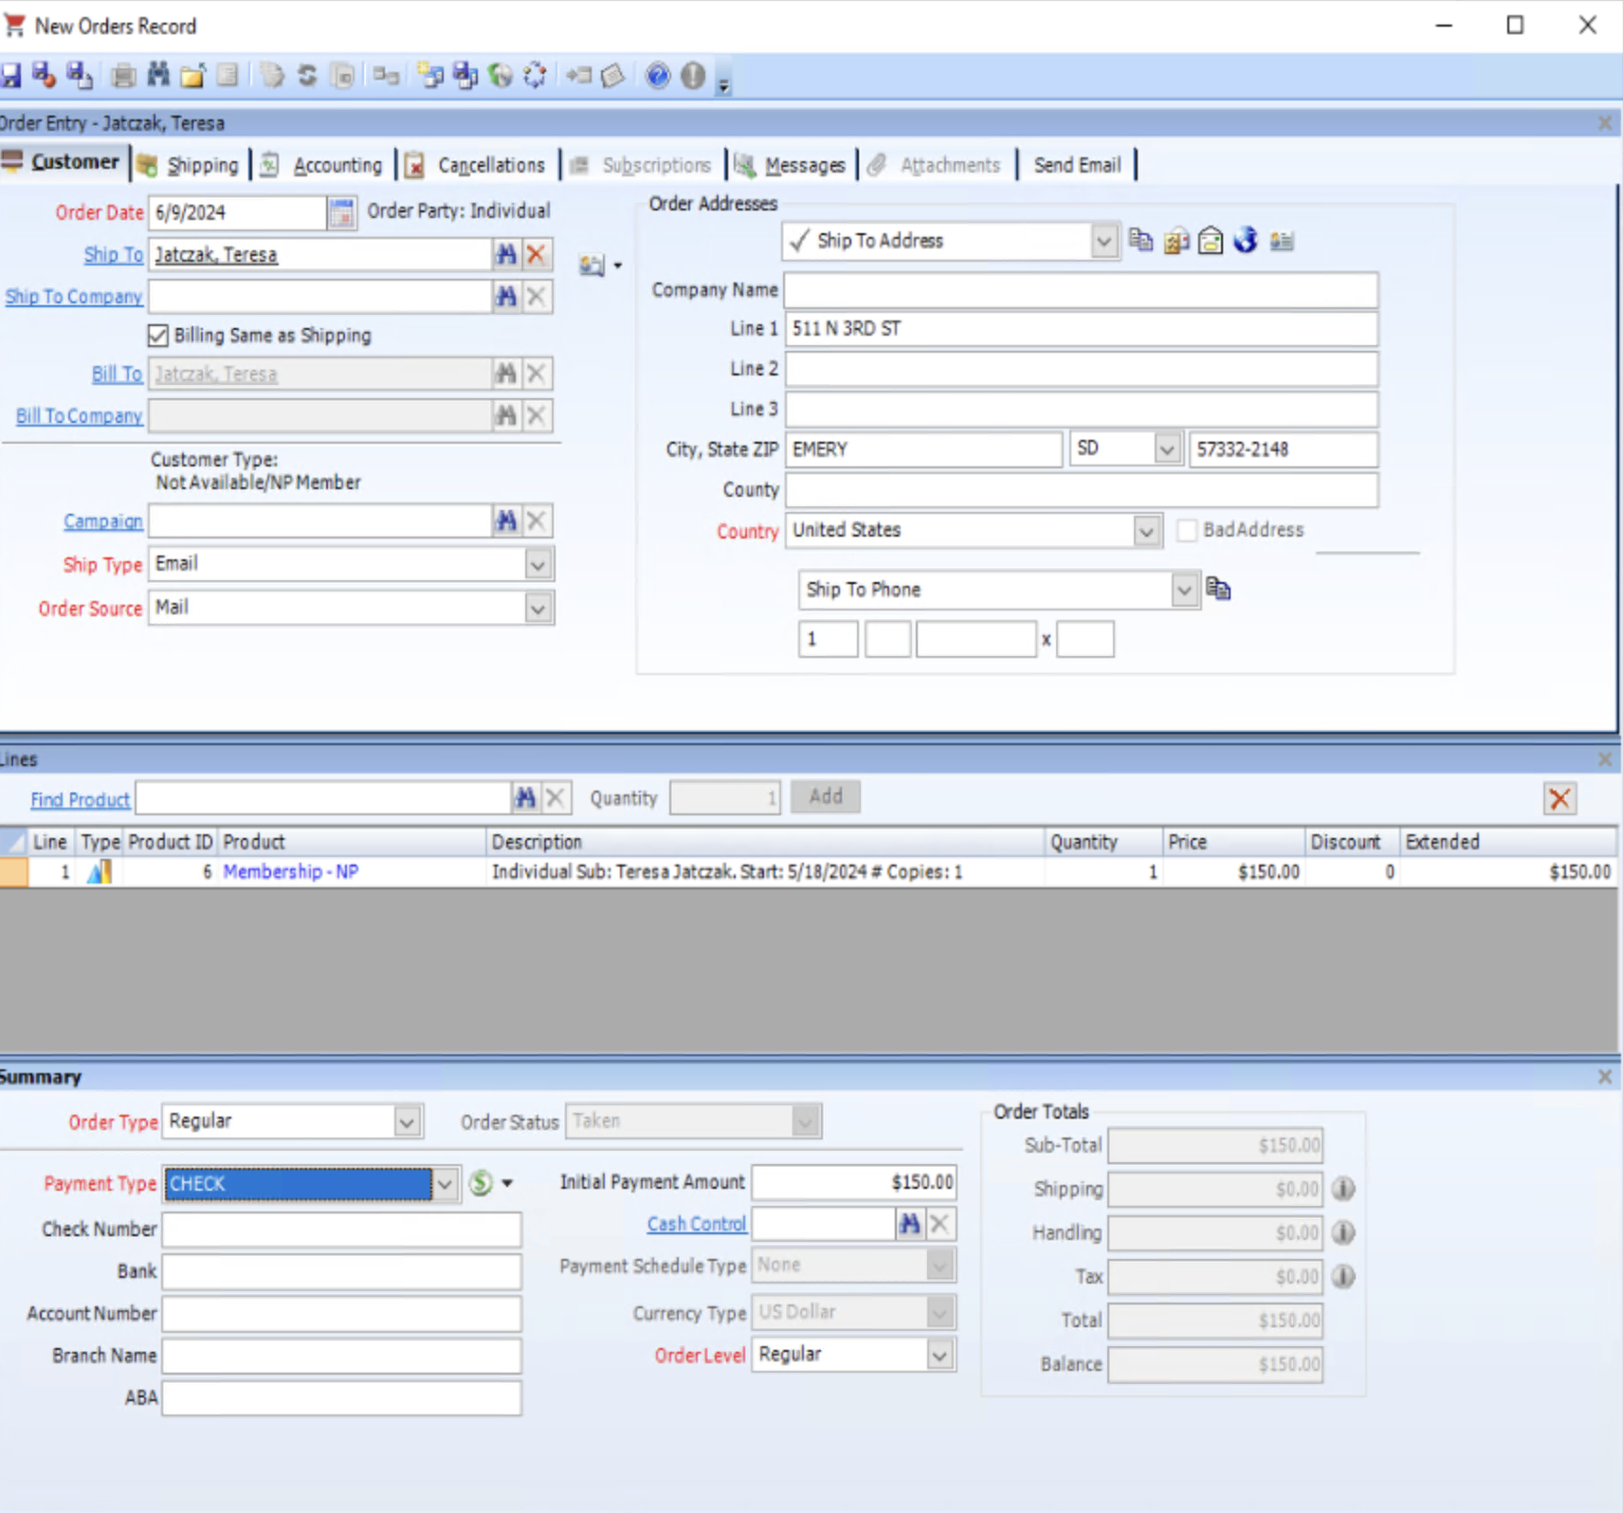Image resolution: width=1623 pixels, height=1513 pixels.
Task: Enable the Bad Address checkbox
Action: tap(1186, 531)
